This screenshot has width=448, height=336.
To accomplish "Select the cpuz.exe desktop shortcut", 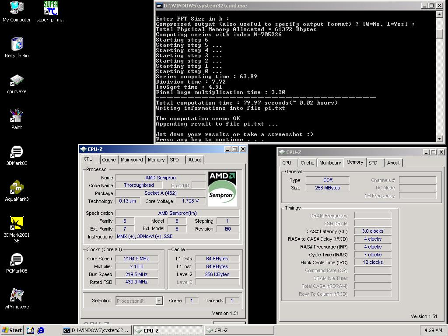I will point(17,84).
